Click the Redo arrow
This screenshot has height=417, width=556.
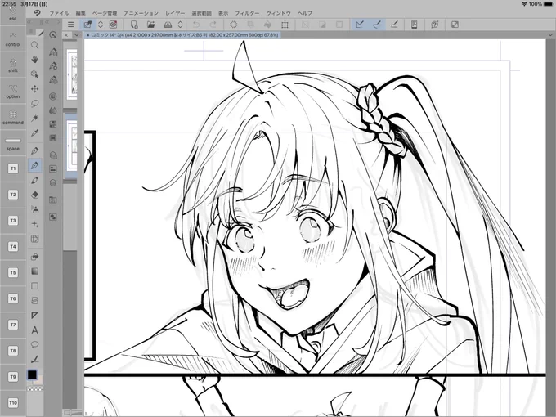click(x=213, y=25)
